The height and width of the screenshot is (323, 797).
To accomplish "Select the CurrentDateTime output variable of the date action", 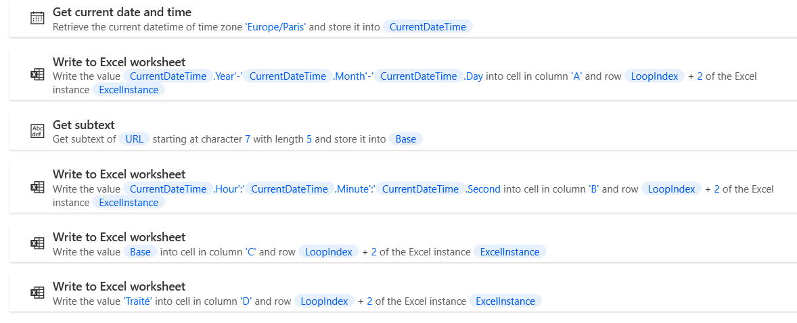I will click(427, 27).
